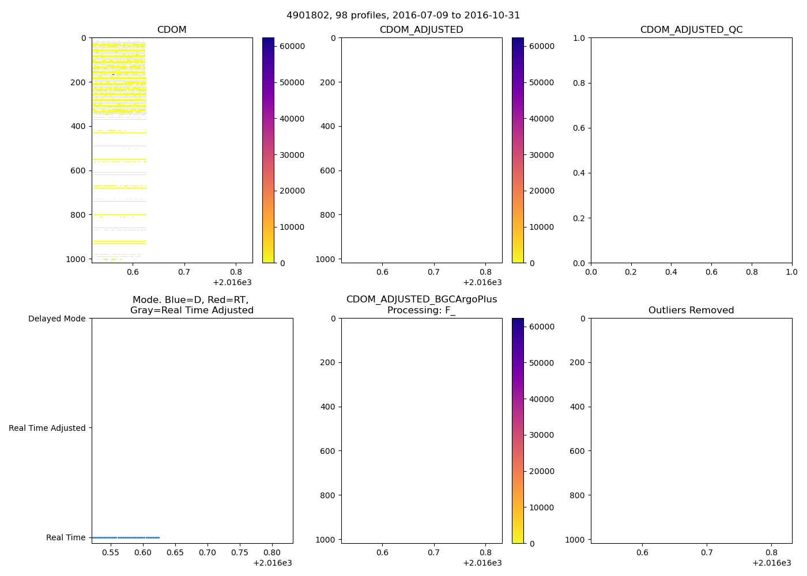Screen dimensions: 807x576
Task: Click inside the empty CDOM_ADJUSTED_BGCArgoPlus plot area
Action: click(421, 431)
